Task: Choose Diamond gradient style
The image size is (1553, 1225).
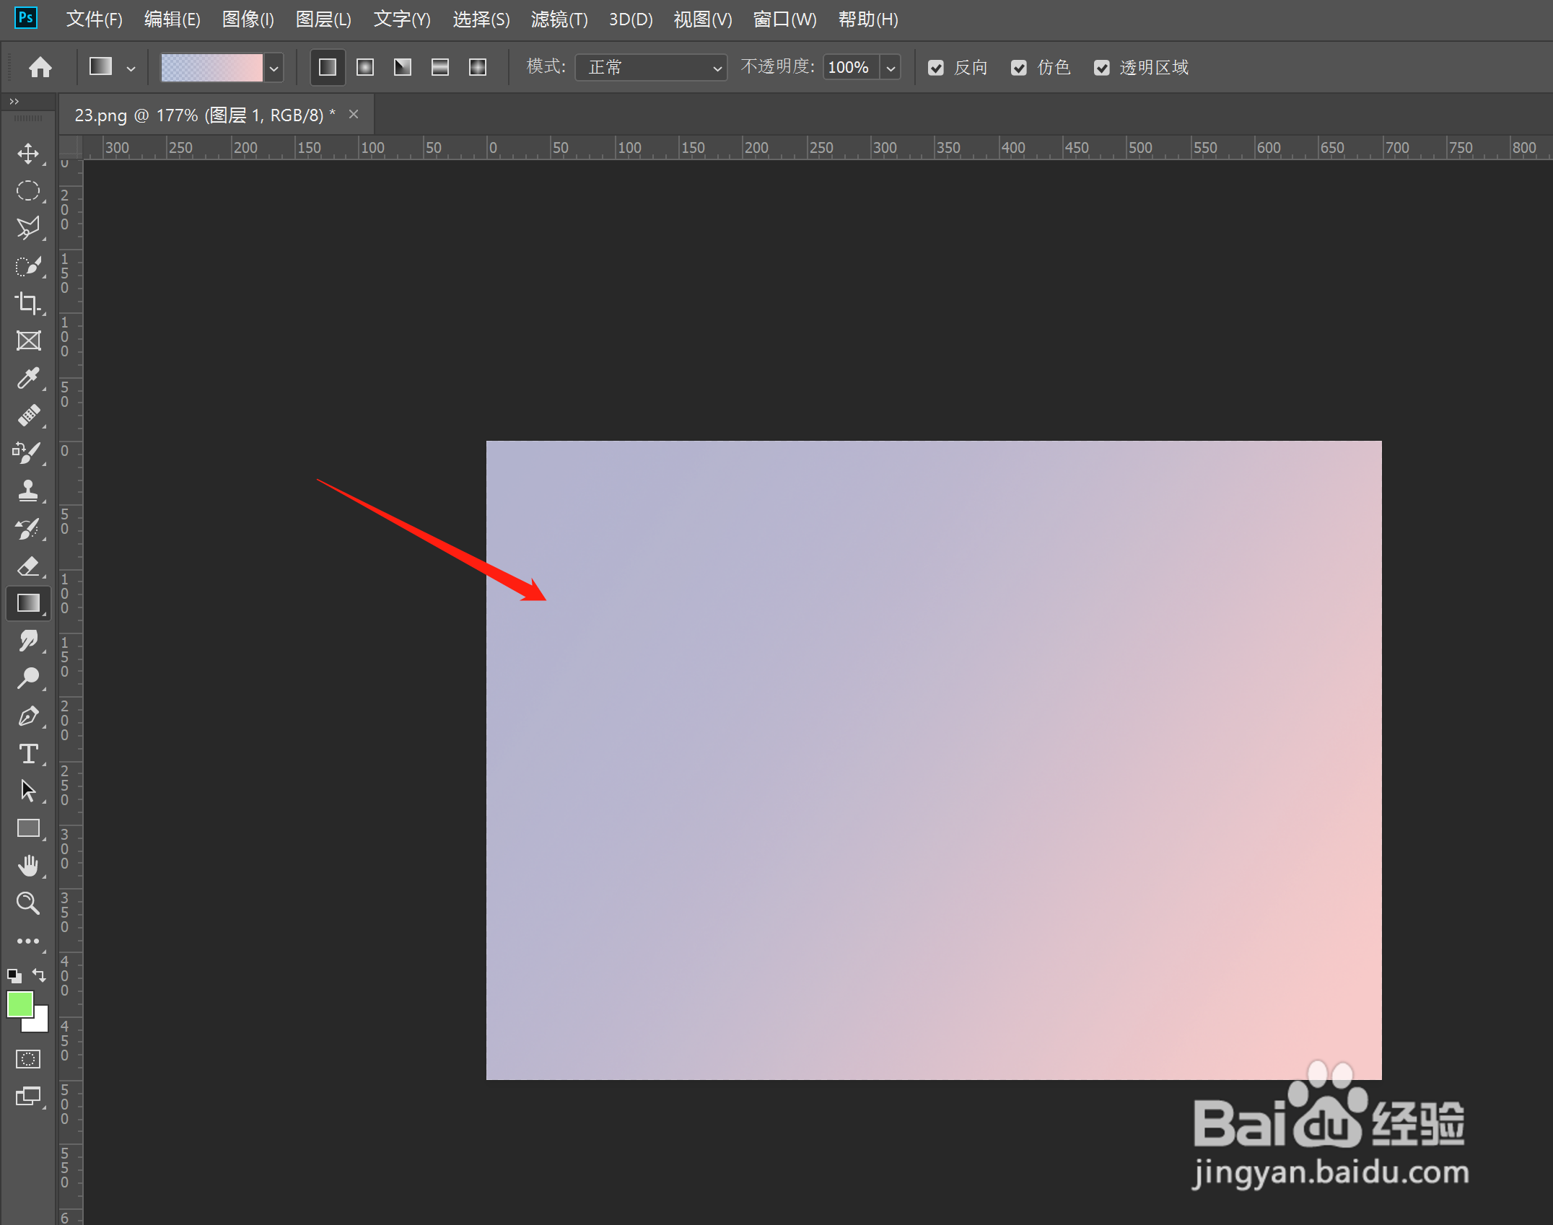Action: pos(478,67)
